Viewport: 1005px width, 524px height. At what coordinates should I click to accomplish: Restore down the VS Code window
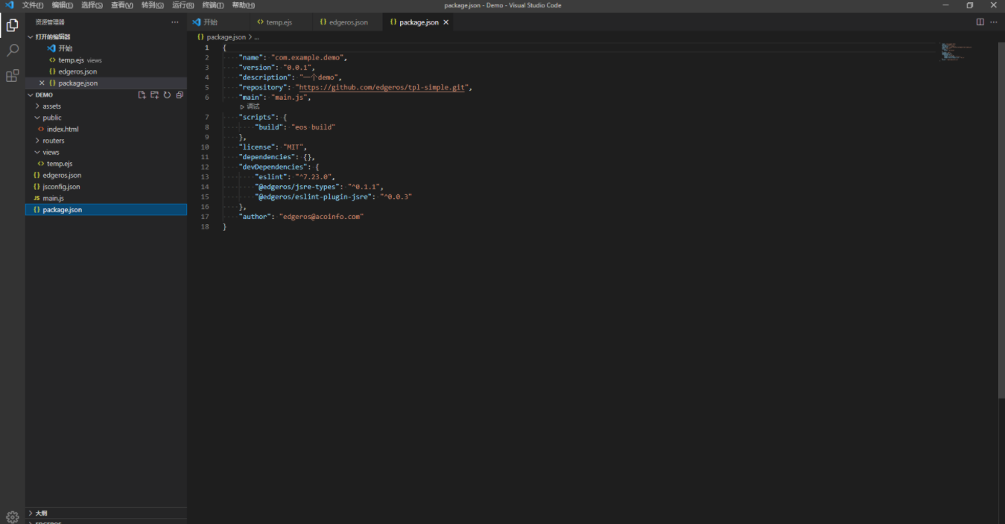[x=970, y=5]
